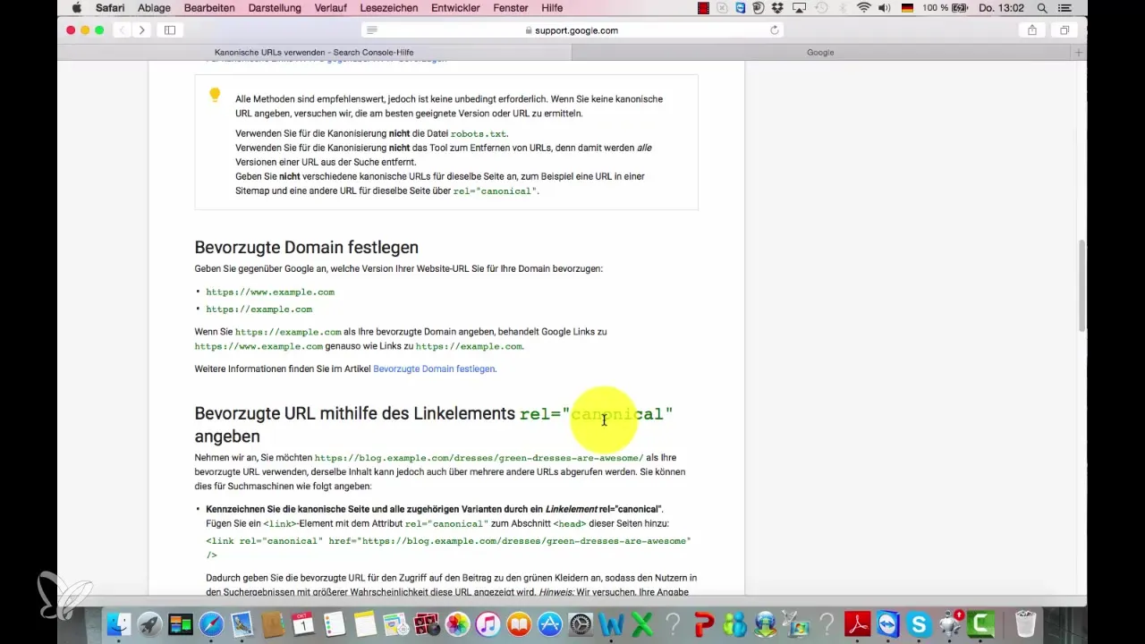Click the Wi-Fi status icon

click(x=863, y=8)
